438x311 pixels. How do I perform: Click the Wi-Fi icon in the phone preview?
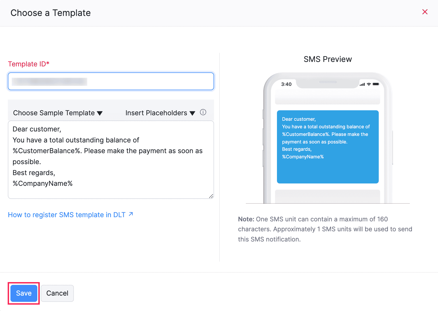(x=369, y=84)
